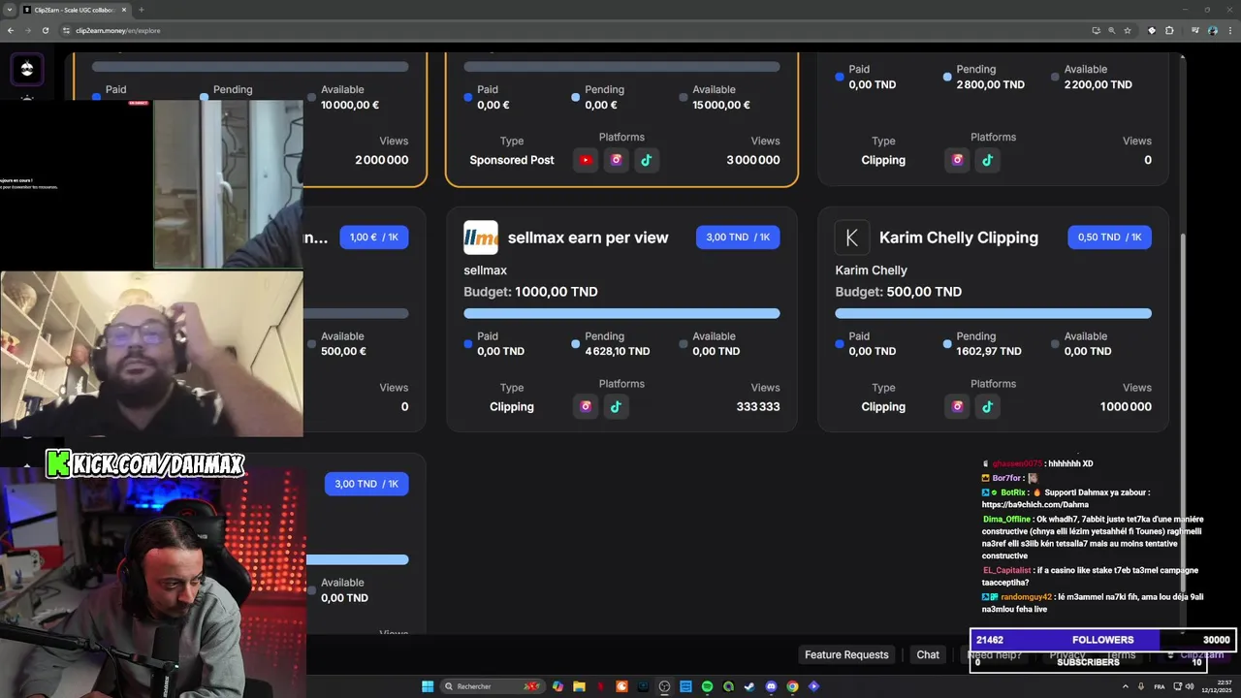1241x698 pixels.
Task: Open Steam from the taskbar
Action: pyautogui.click(x=749, y=686)
